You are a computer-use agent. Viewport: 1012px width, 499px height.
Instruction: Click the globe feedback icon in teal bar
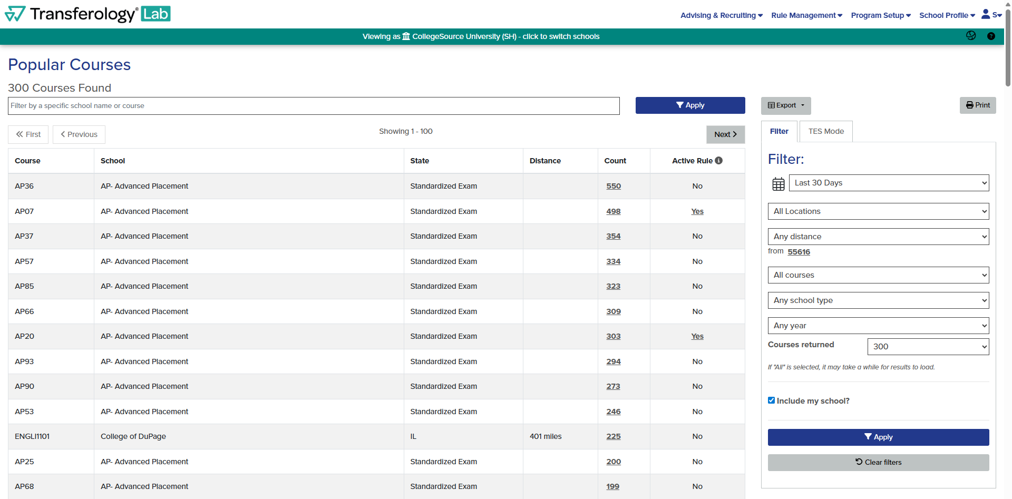point(971,35)
